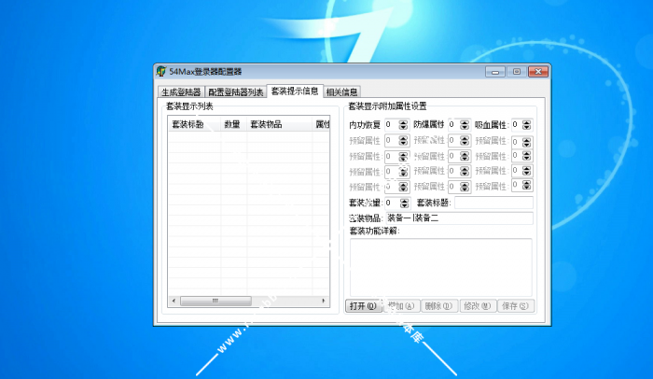Maximize the 54Max configurator window
Viewport: 653px width, 379px height.
tap(515, 72)
